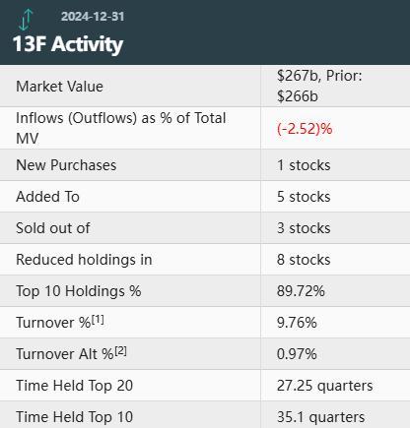Click the green up-down arrows icon

click(26, 20)
